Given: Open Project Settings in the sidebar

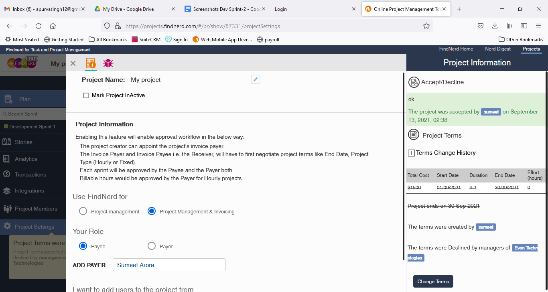Looking at the screenshot, I should click(x=33, y=227).
